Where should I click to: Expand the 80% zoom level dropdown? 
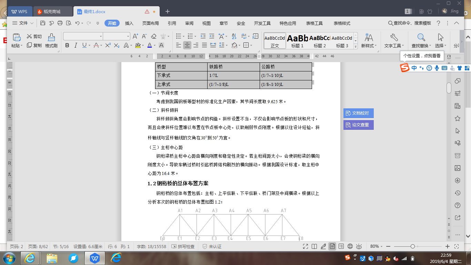pos(381,246)
